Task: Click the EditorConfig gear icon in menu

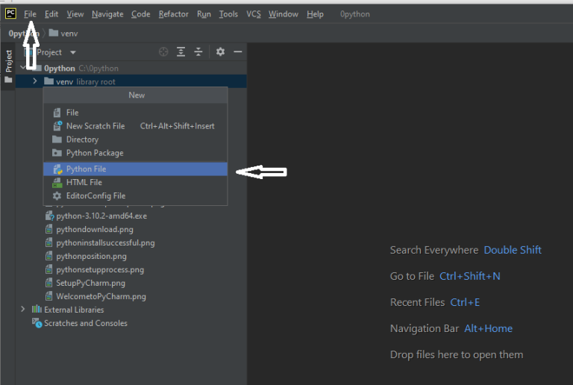Action: click(57, 195)
